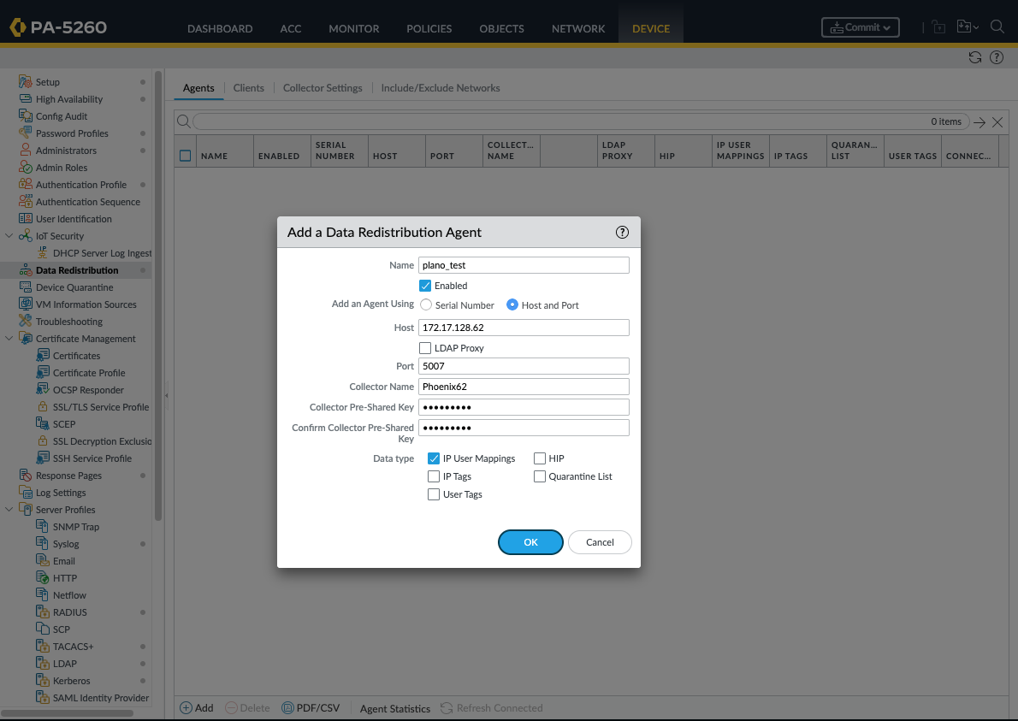Uncheck the Enabled checkbox
Viewport: 1018px width, 721px height.
coord(425,286)
